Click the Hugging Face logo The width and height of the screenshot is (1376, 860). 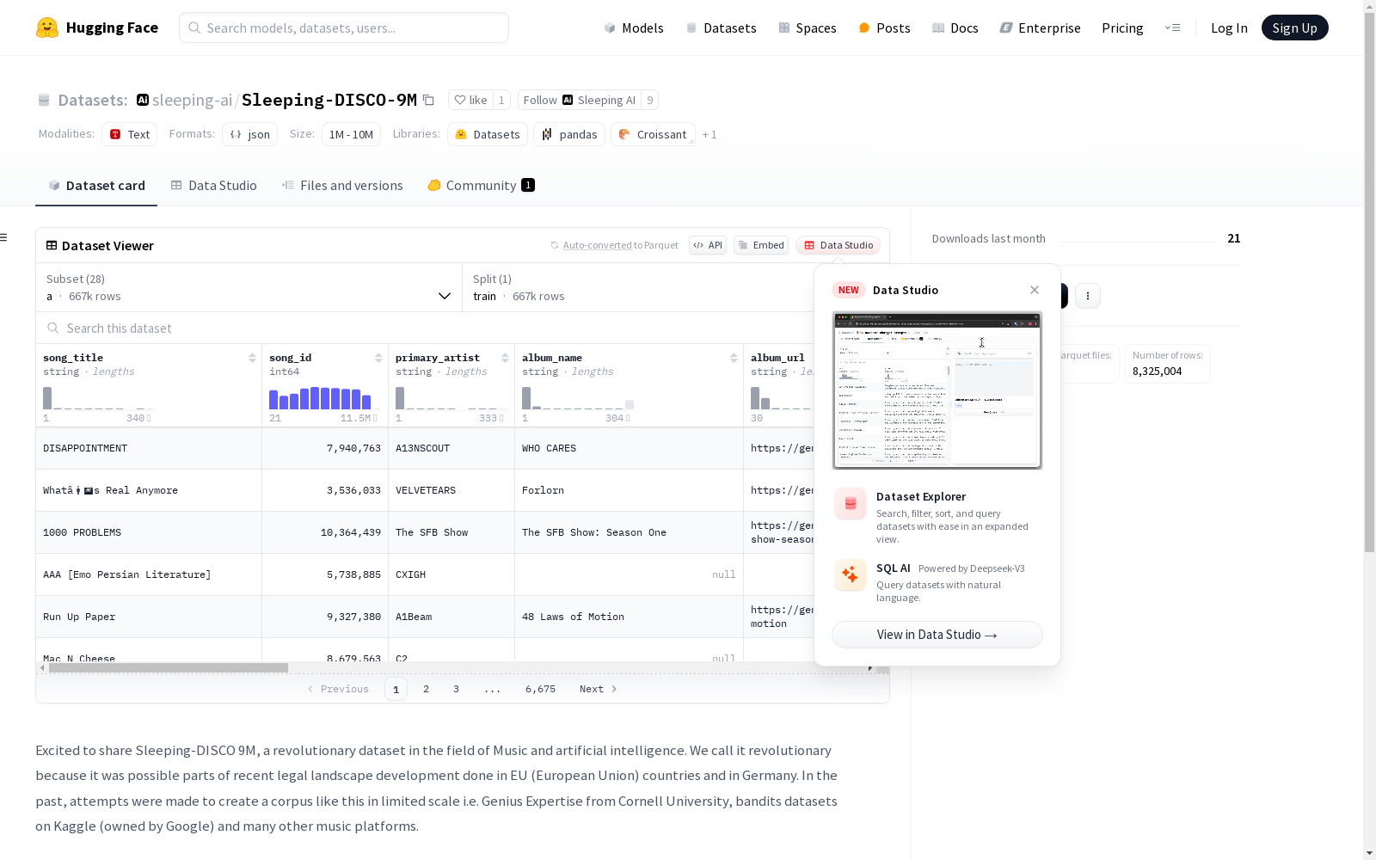[x=97, y=28]
